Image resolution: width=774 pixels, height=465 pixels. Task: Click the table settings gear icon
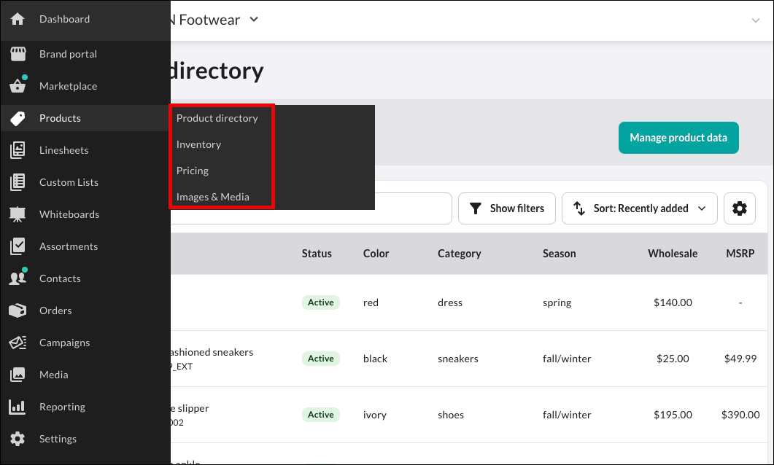tap(740, 208)
